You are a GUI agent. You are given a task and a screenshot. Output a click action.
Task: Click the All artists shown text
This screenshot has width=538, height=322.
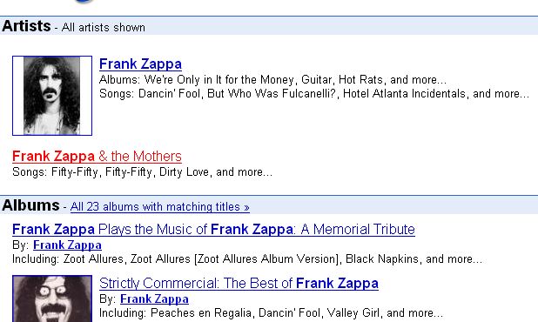104,28
